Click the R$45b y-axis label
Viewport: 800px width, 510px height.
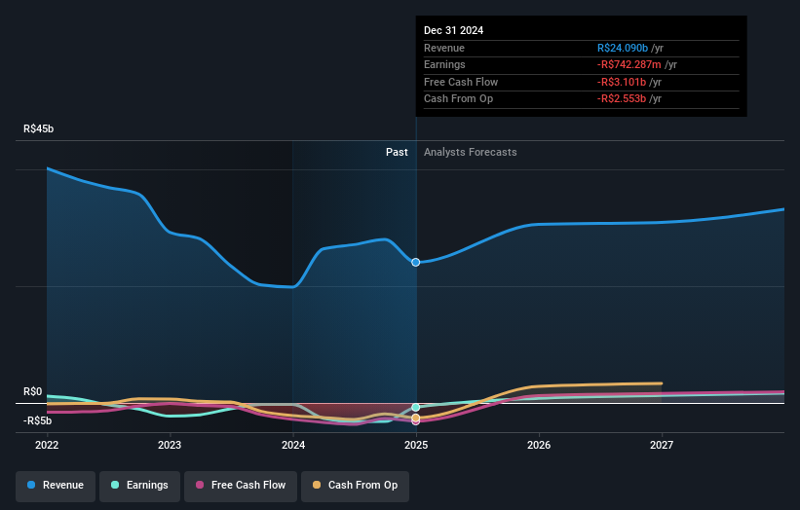[38, 128]
